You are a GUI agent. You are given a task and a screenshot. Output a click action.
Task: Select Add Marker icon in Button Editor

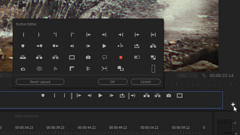[x=23, y=46]
